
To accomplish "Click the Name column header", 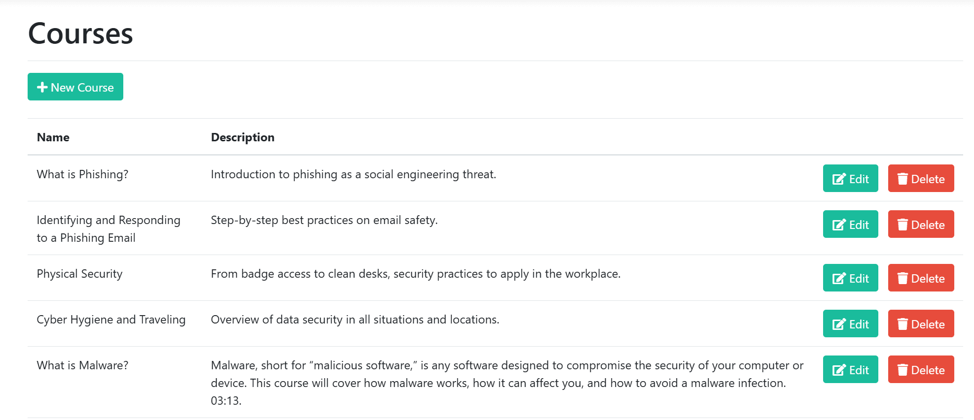I will pos(53,137).
